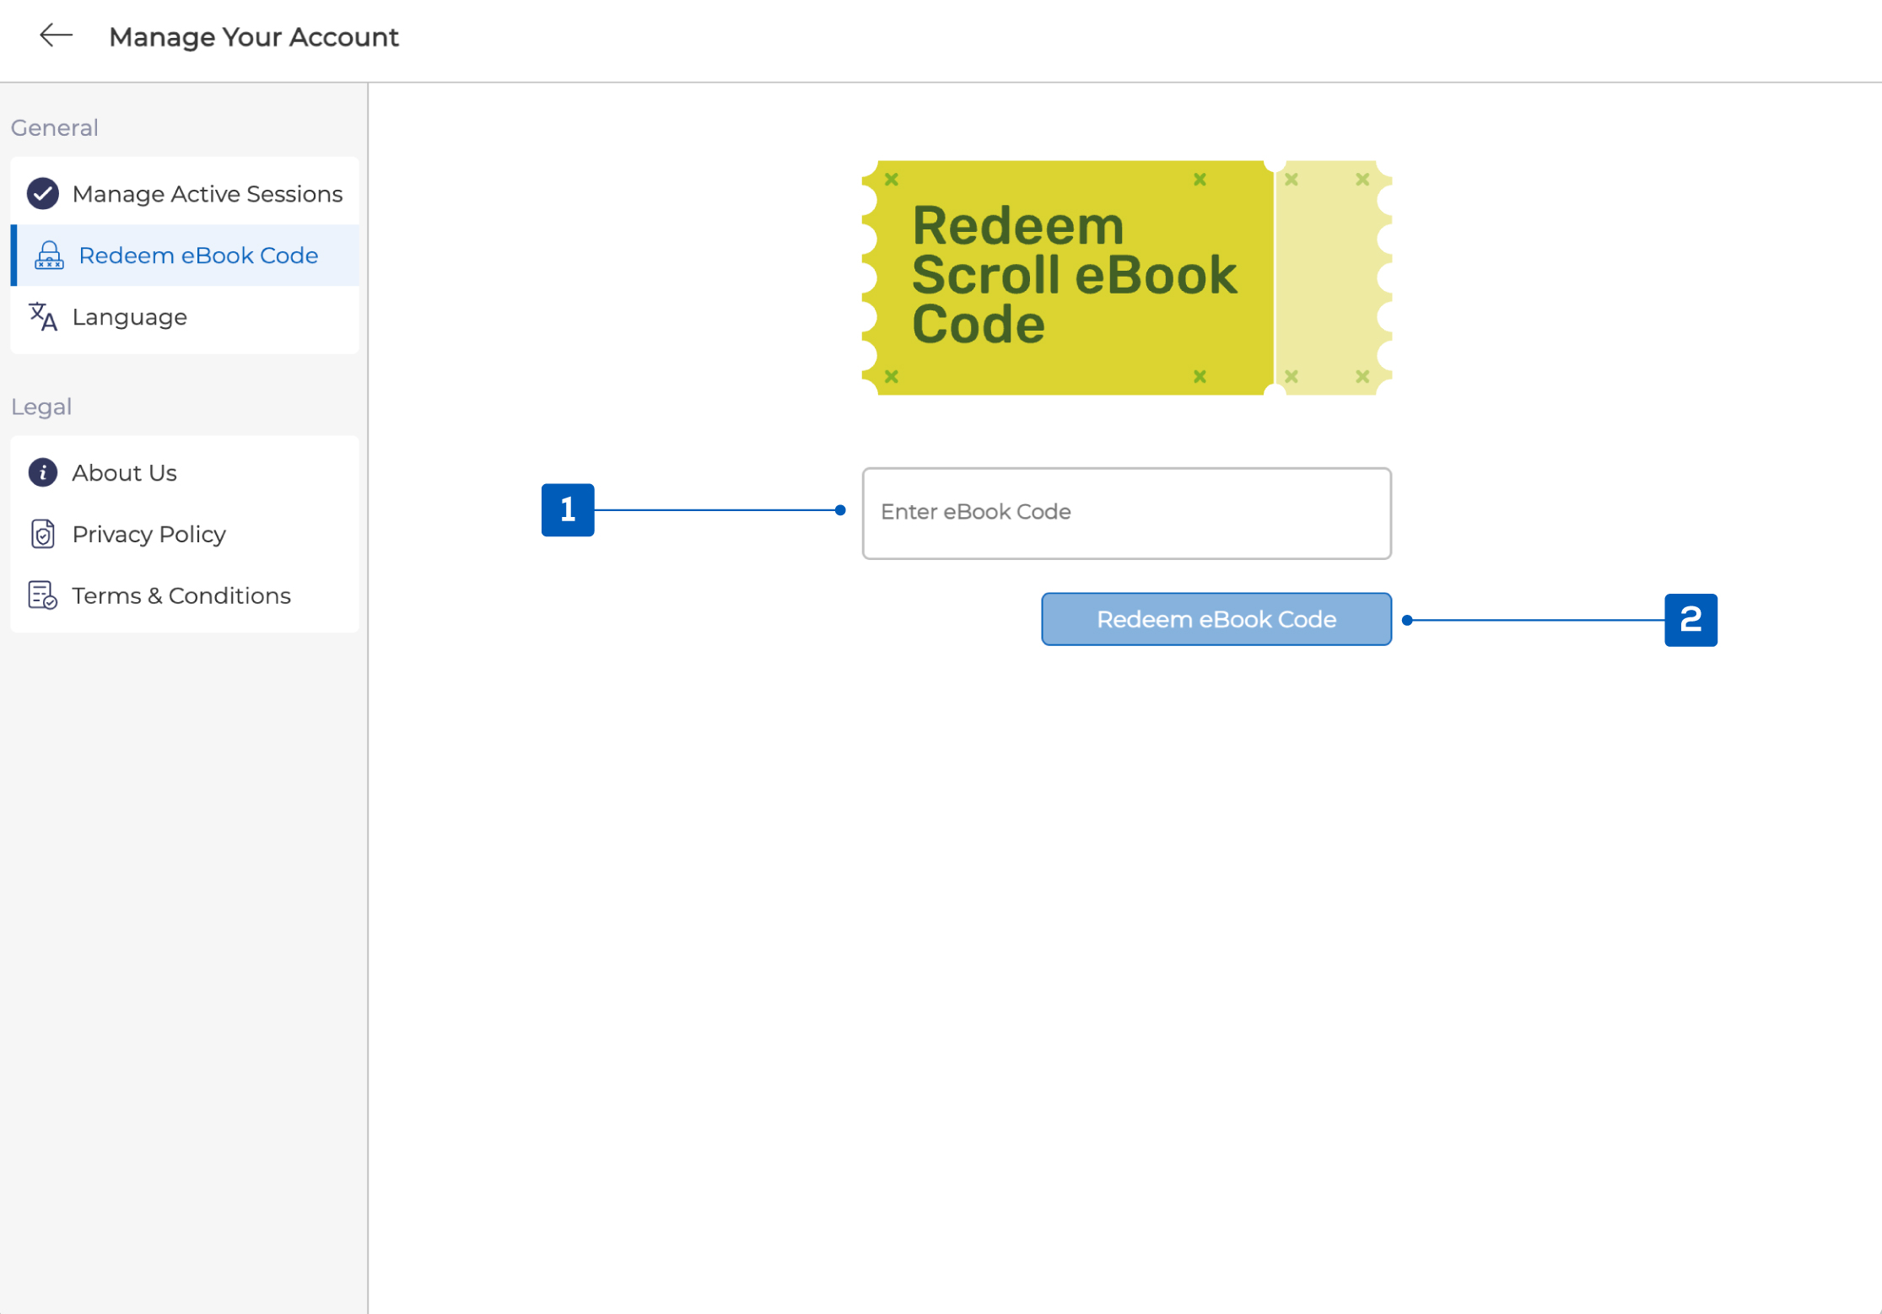The height and width of the screenshot is (1314, 1882).
Task: Click the Language translate icon
Action: [x=43, y=317]
